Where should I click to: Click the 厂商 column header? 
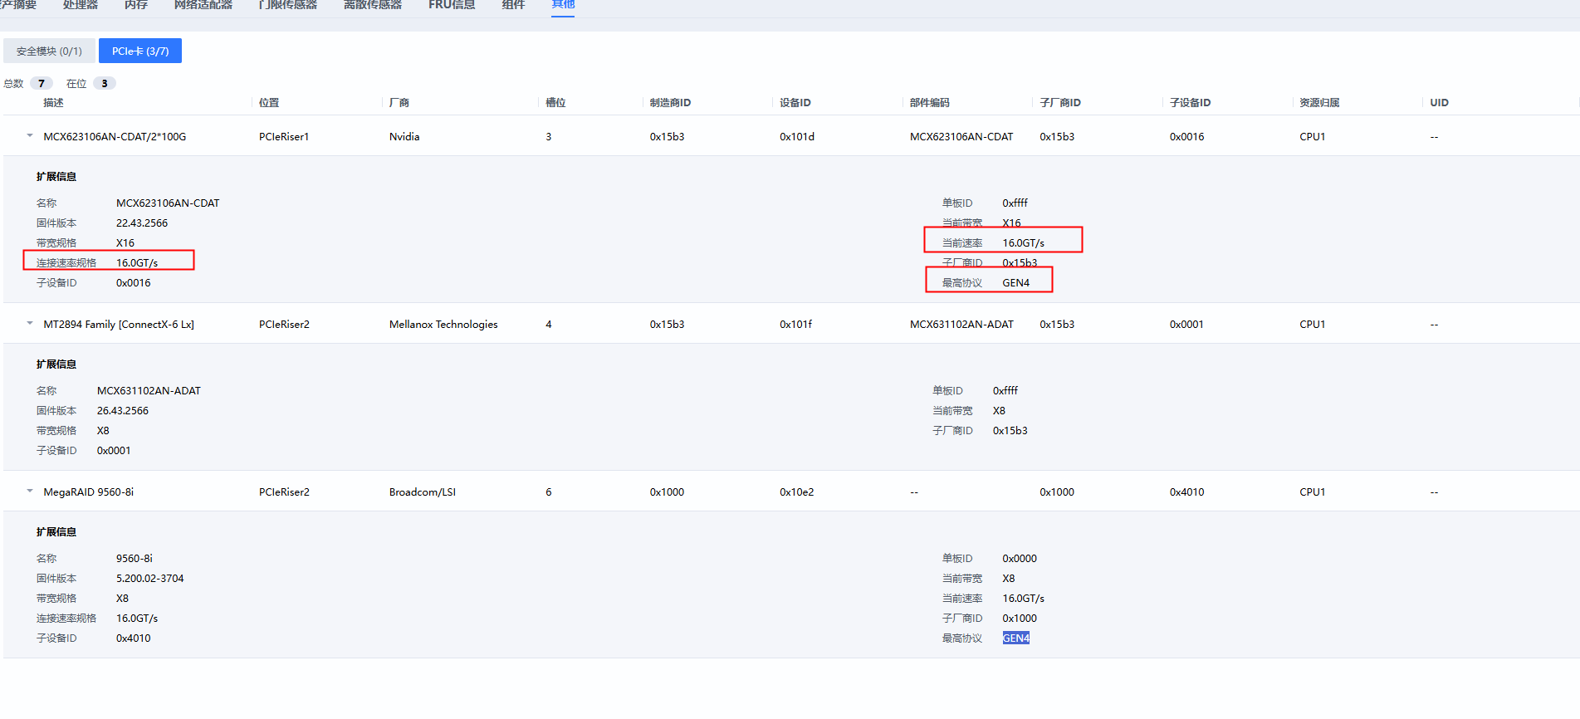(x=399, y=103)
